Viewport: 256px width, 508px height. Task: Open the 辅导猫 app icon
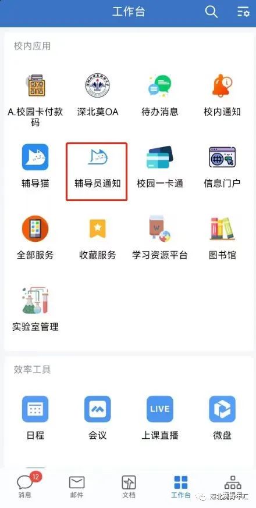point(35,158)
